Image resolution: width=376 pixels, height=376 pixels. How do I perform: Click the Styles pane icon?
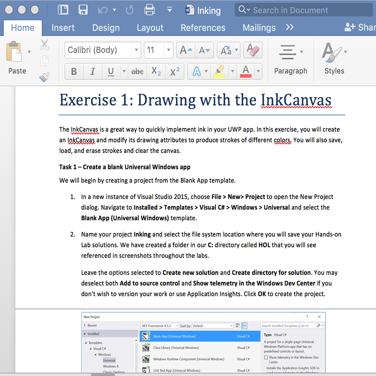coord(332,52)
